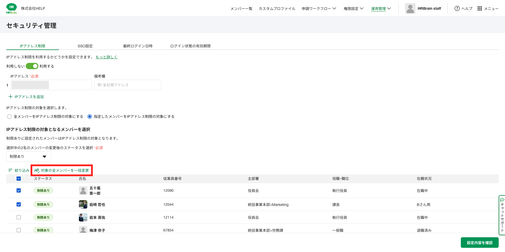Open the メンバー一覧 page
The width and height of the screenshot is (505, 252).
pyautogui.click(x=241, y=8)
